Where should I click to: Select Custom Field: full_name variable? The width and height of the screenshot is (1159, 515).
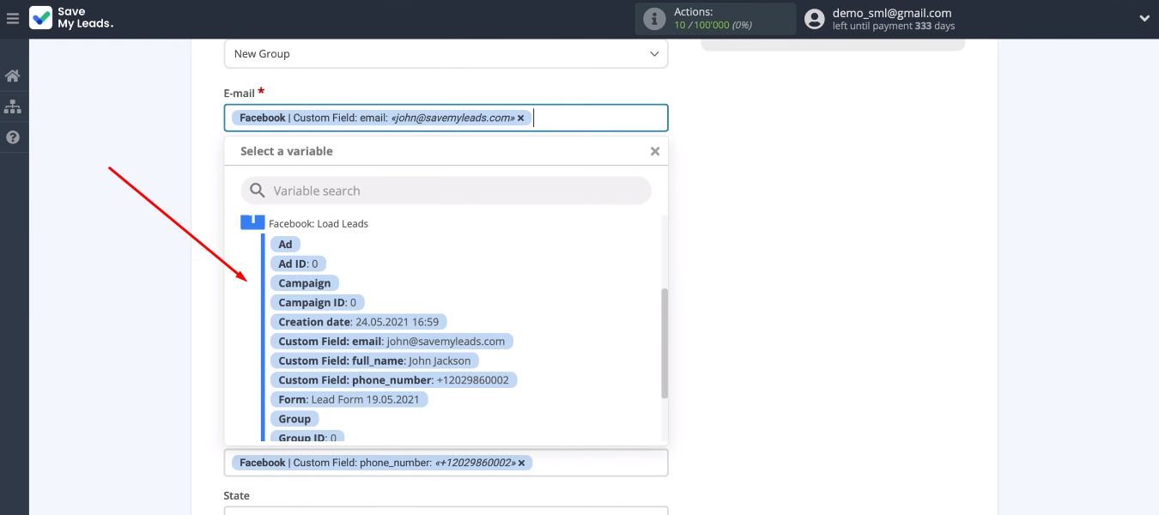pos(374,360)
